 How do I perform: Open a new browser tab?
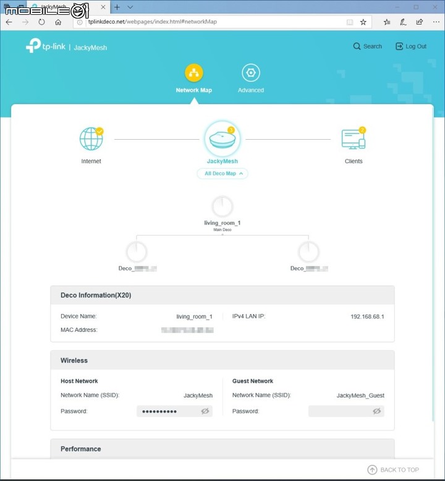(x=117, y=7)
